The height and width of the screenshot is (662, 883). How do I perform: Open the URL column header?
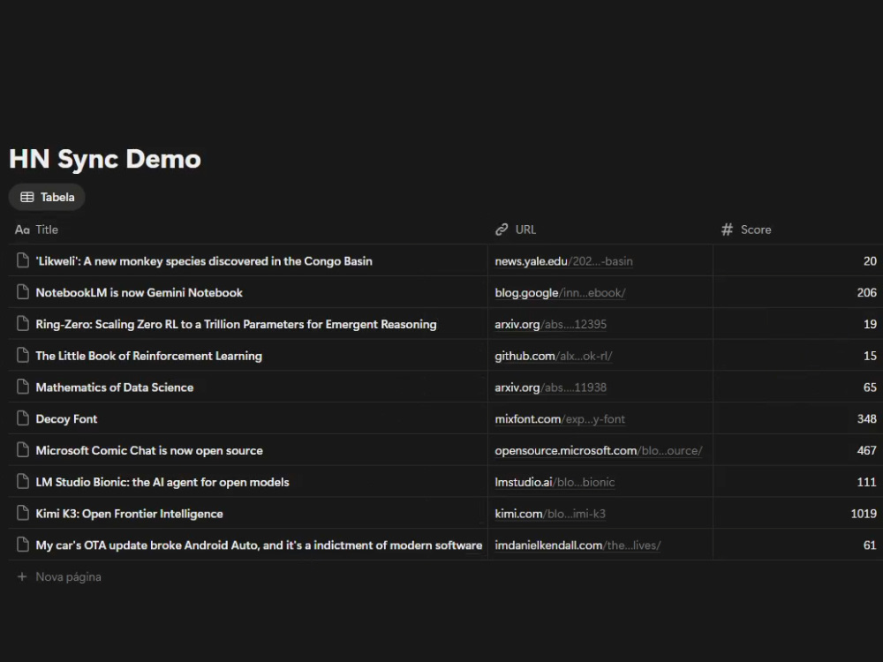point(600,229)
